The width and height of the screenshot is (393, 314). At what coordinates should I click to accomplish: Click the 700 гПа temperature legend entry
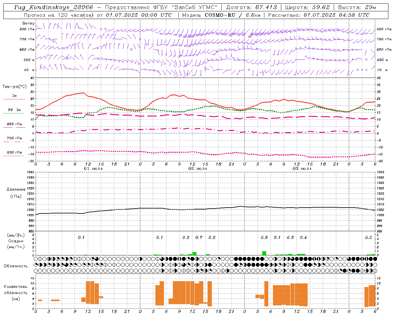tap(14, 138)
